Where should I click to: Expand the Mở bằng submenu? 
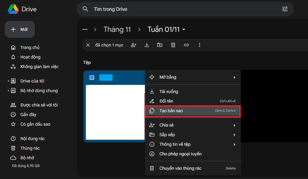(x=193, y=77)
